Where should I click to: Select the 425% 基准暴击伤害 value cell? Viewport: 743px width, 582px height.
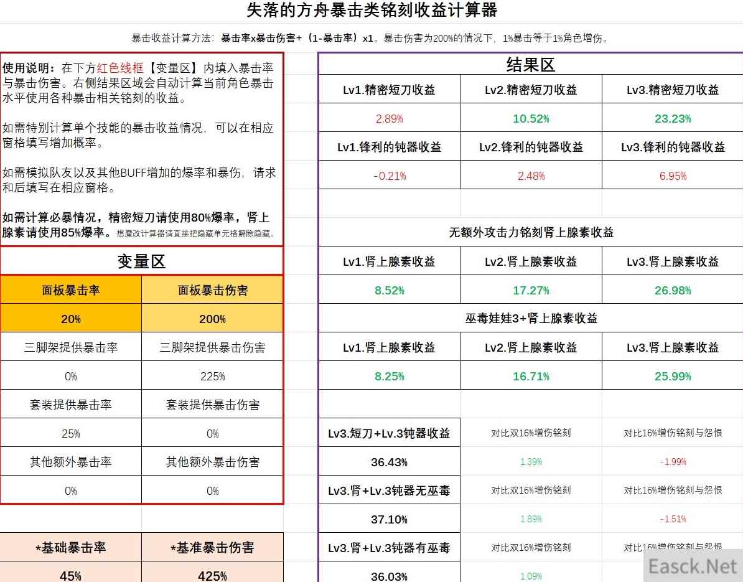click(x=212, y=575)
